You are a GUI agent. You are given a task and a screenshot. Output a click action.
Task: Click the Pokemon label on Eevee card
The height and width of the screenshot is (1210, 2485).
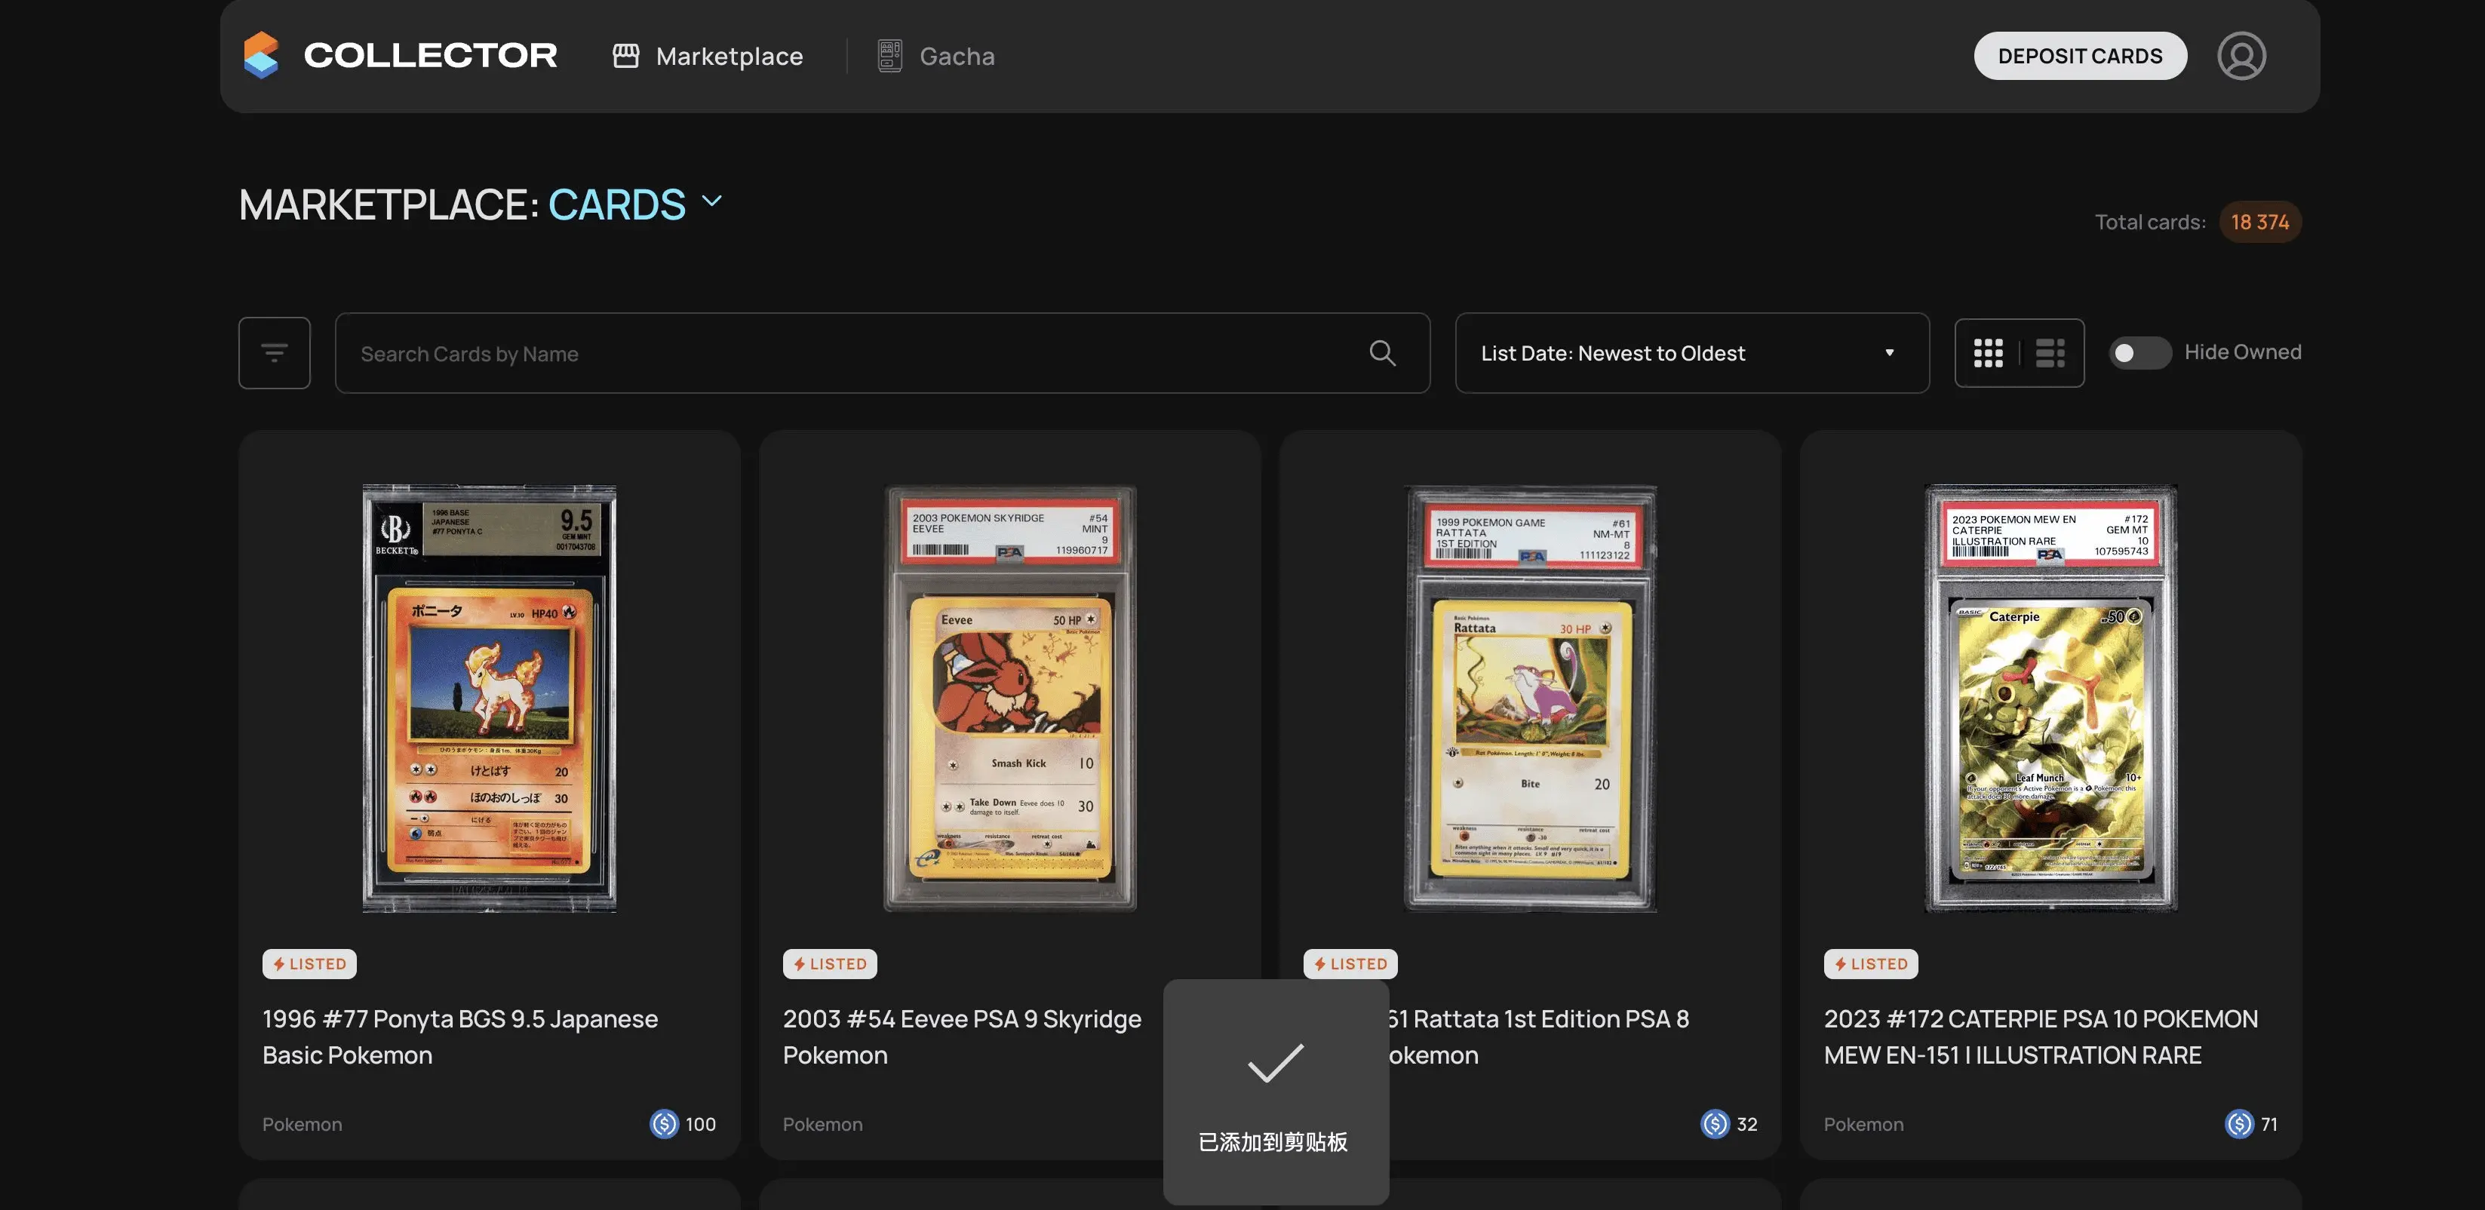click(823, 1125)
